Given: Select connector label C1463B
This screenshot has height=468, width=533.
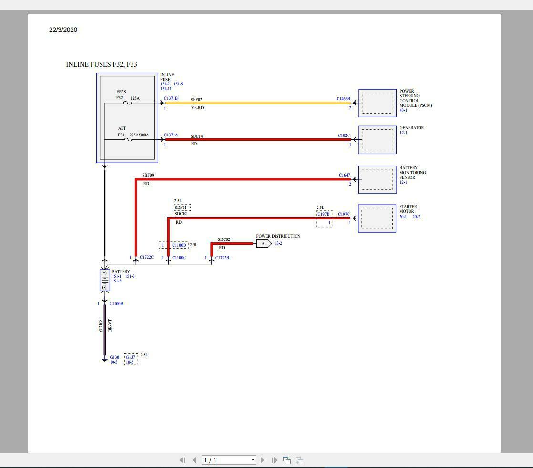Looking at the screenshot, I should pos(343,99).
